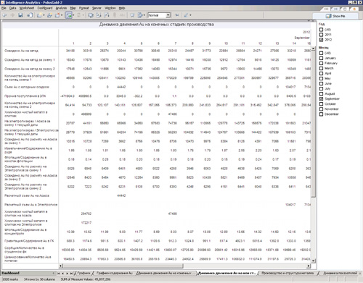Click the Fix Axes pin icon
The width and height of the screenshot is (363, 283).
176,15
